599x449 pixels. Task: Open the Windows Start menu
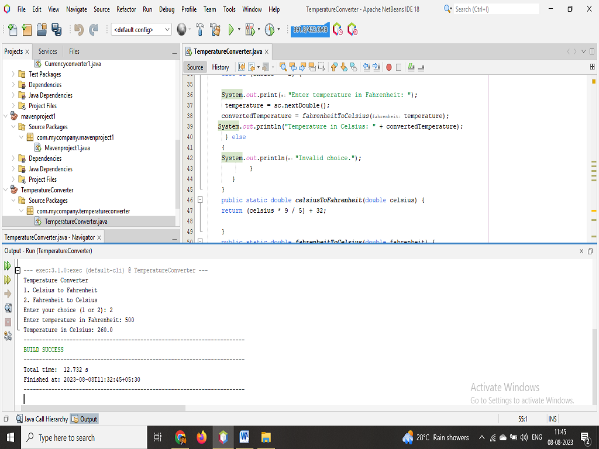pos(11,437)
